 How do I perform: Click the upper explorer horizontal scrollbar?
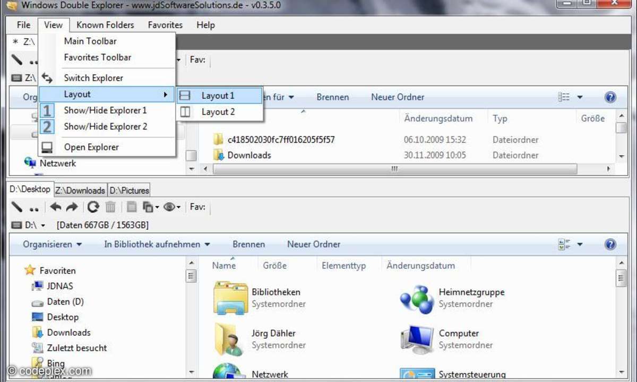394,169
